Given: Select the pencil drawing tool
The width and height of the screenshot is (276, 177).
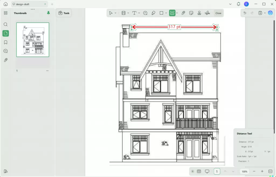Looking at the screenshot, I should (153, 13).
